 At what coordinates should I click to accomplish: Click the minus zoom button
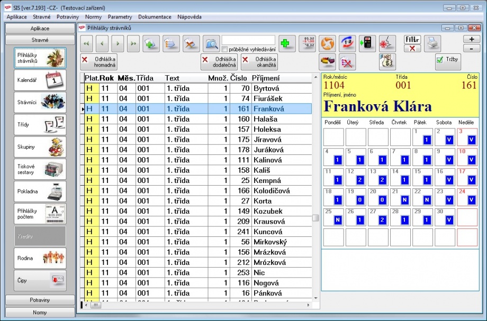point(472,48)
